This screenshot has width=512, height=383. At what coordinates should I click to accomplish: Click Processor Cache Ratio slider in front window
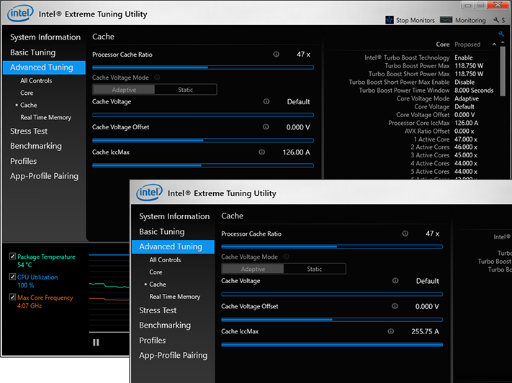click(332, 246)
